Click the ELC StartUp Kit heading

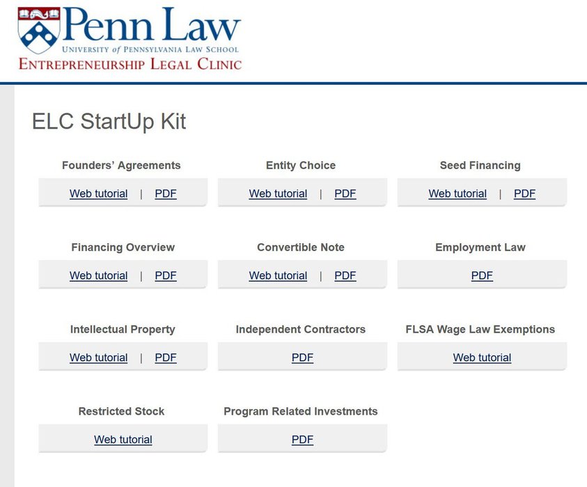click(x=109, y=122)
